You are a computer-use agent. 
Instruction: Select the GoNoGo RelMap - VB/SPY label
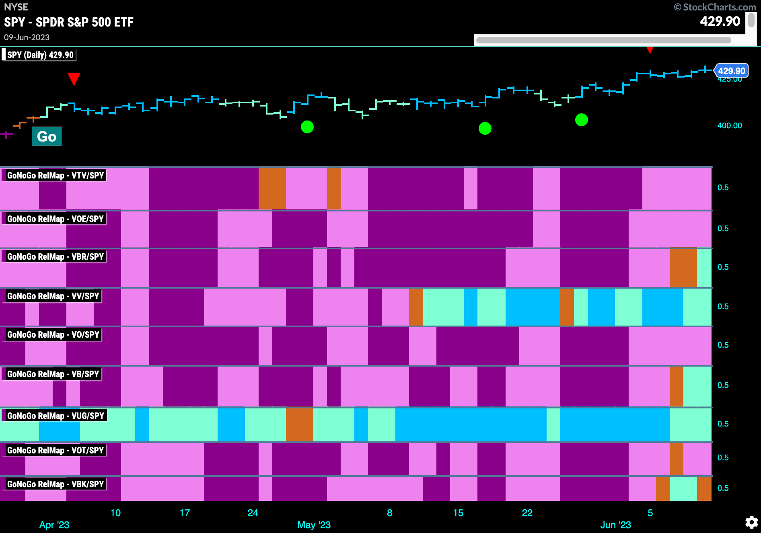click(x=52, y=374)
